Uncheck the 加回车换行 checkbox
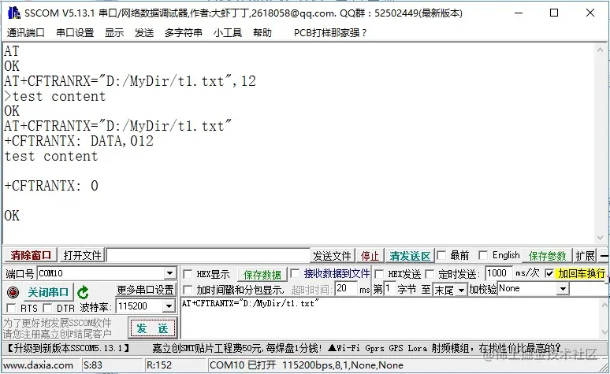Screen dimensions: 610x374 (549, 273)
